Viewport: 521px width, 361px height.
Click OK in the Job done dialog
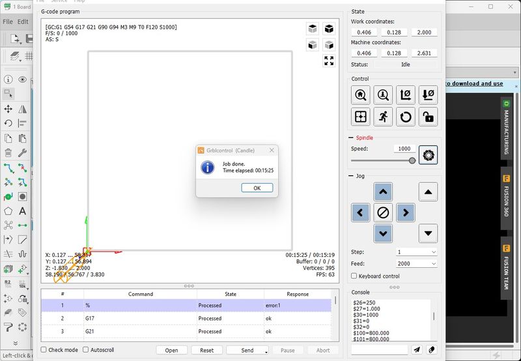257,188
